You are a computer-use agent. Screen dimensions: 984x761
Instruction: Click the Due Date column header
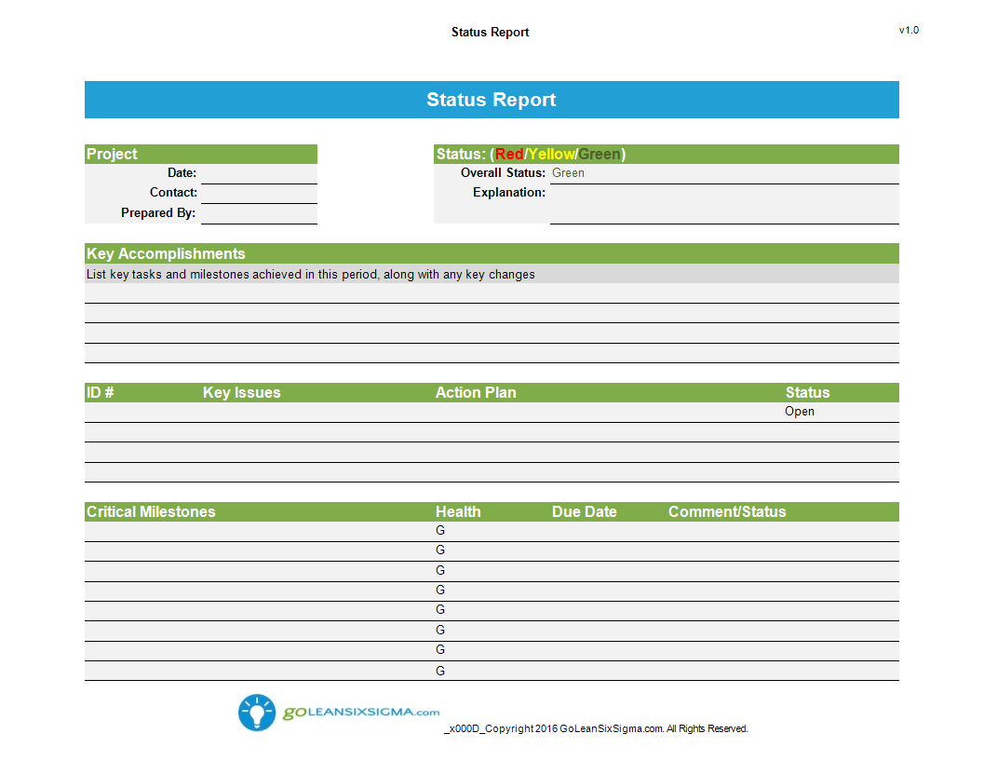tap(585, 511)
